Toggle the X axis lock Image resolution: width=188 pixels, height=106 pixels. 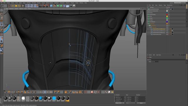[27, 6]
